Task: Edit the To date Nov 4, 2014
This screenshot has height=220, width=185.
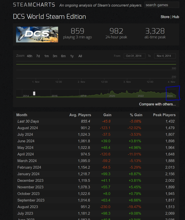Action: 165,56
